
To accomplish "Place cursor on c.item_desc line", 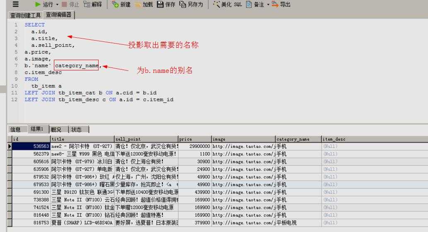I will coord(43,72).
